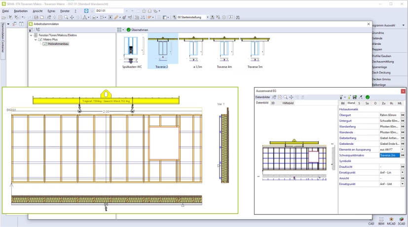408x227 pixels.
Task: Click the green Übernehmen checkmark icon
Action: 128,30
